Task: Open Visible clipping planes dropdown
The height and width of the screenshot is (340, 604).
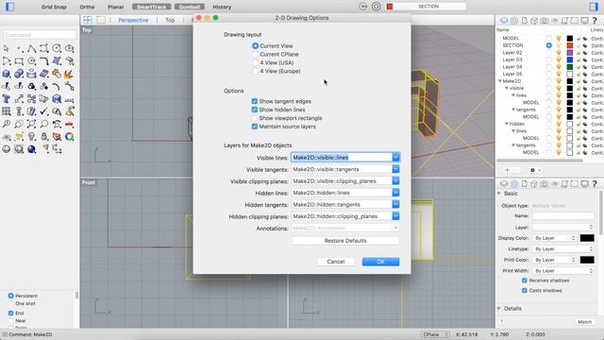Action: (395, 180)
